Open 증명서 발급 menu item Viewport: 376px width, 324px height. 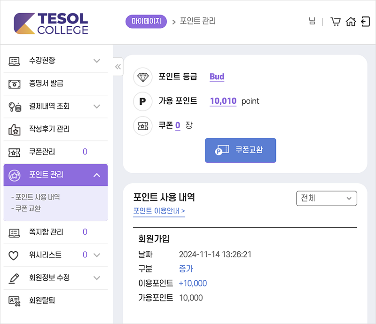[55, 84]
